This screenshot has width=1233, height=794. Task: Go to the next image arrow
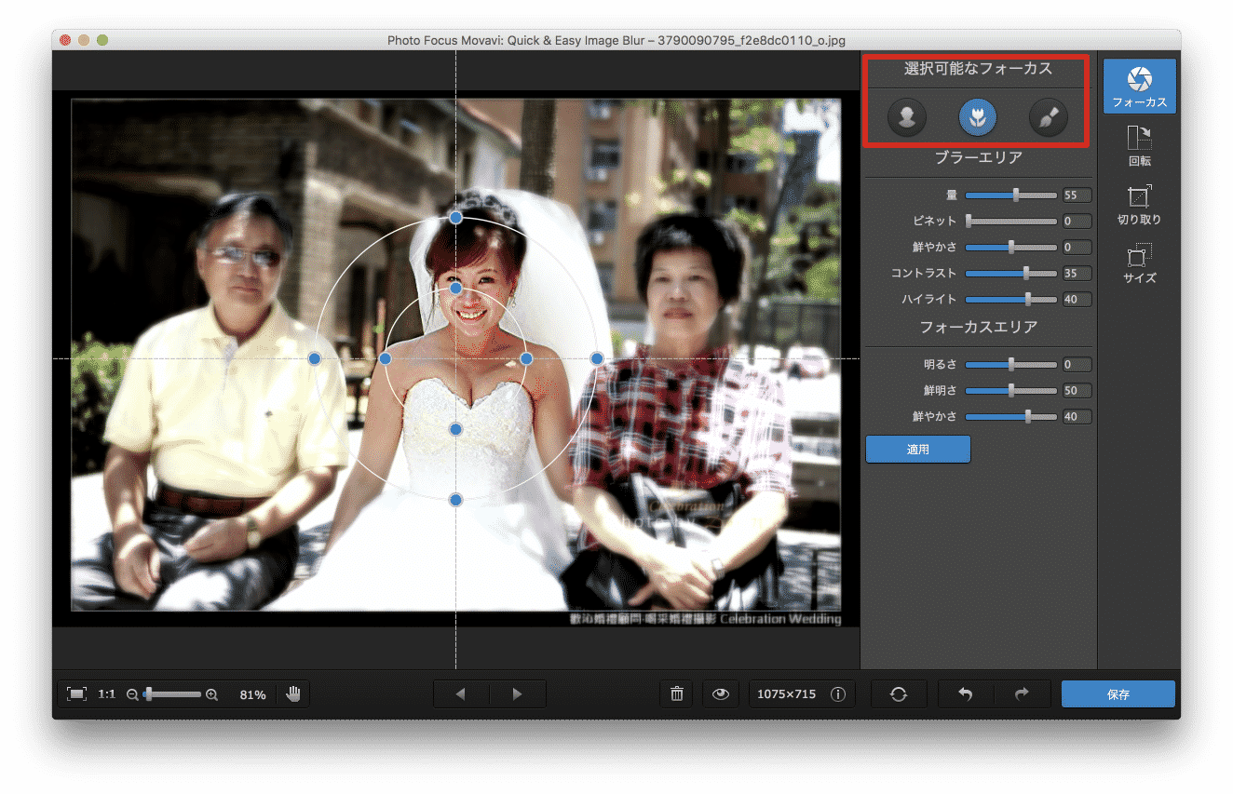click(517, 694)
